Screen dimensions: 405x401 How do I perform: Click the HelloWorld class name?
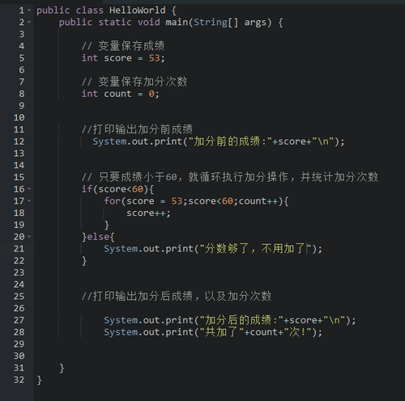point(138,11)
